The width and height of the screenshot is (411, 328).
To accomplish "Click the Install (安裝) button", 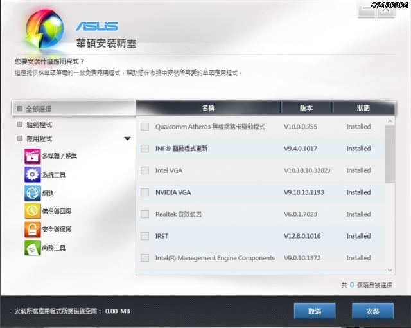I will [372, 311].
